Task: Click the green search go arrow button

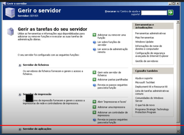Action: [x=171, y=12]
